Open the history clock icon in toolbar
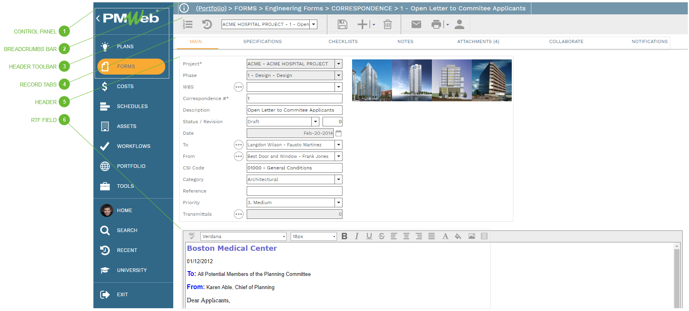Screen dimensions: 689x311 tap(207, 25)
